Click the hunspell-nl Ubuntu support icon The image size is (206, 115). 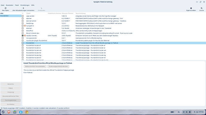tap(25, 26)
